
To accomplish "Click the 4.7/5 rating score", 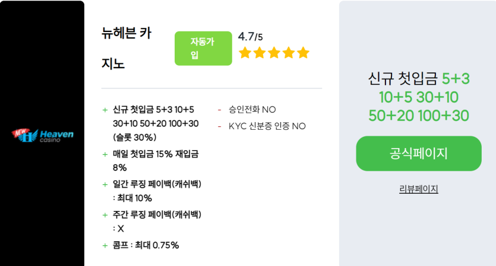I will (x=250, y=37).
